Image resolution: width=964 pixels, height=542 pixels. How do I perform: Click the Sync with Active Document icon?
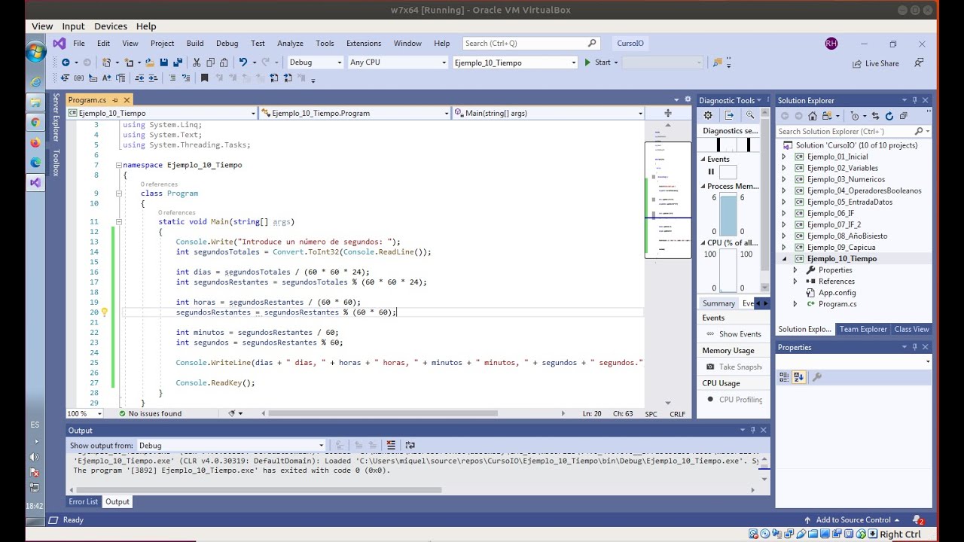pyautogui.click(x=876, y=116)
